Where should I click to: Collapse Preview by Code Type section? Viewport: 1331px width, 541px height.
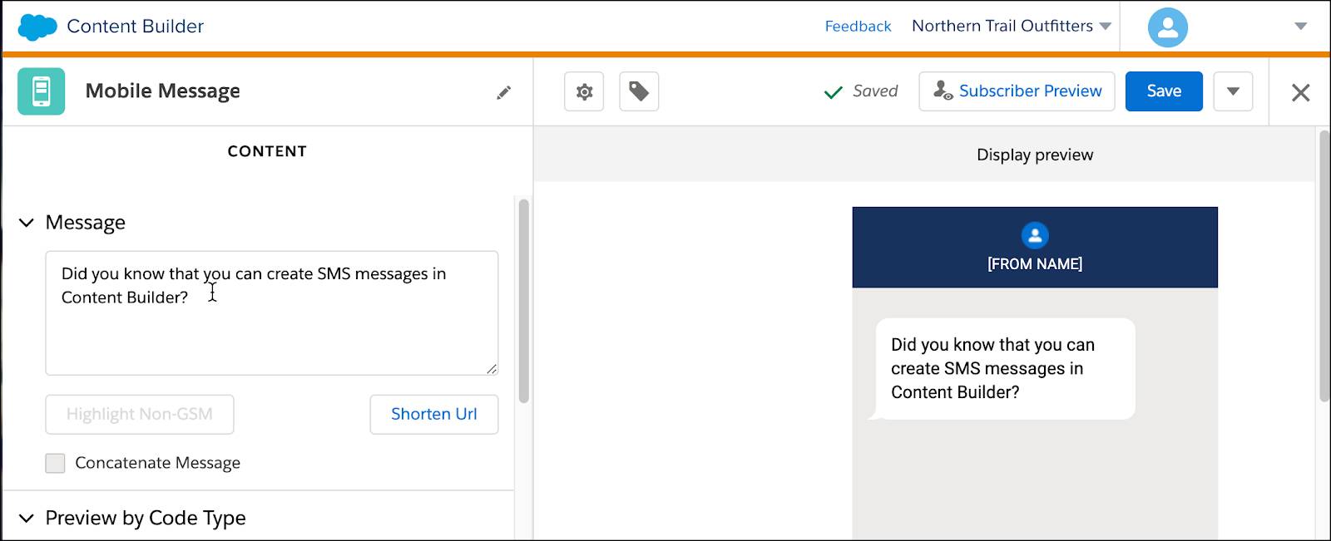pos(27,519)
